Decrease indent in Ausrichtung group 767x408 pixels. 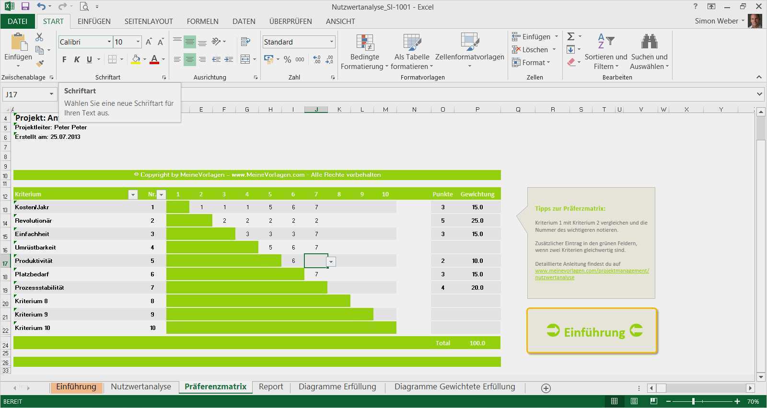pos(216,59)
